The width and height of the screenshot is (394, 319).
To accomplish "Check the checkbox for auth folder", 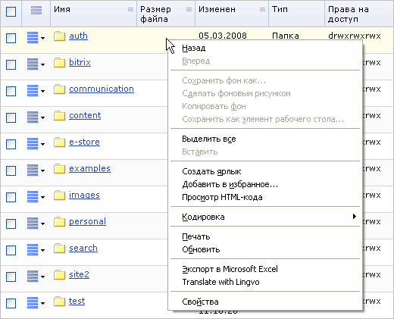I will coord(11,38).
